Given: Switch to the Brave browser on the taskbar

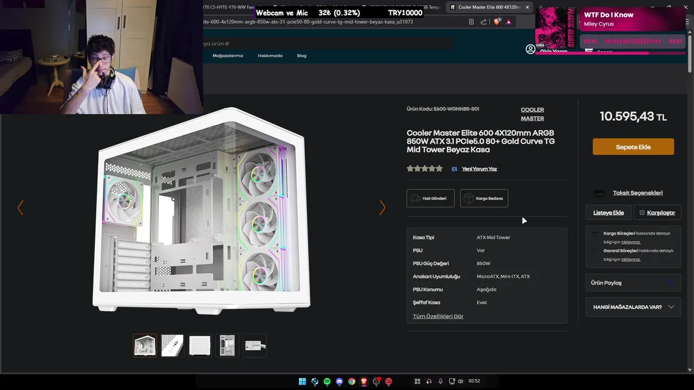Looking at the screenshot, I should (364, 381).
